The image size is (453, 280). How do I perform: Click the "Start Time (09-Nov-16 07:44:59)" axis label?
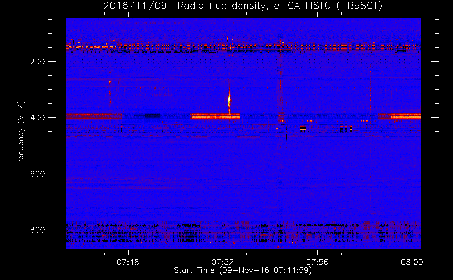tap(243, 270)
